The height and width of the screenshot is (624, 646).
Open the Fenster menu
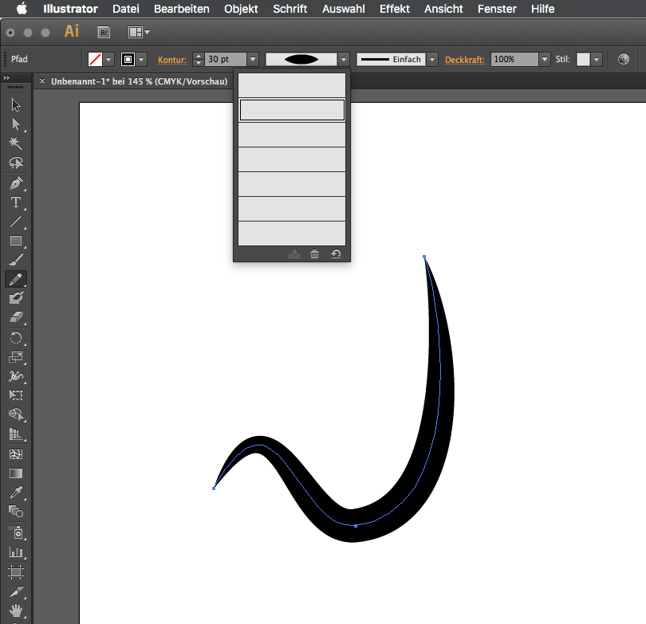(x=497, y=9)
